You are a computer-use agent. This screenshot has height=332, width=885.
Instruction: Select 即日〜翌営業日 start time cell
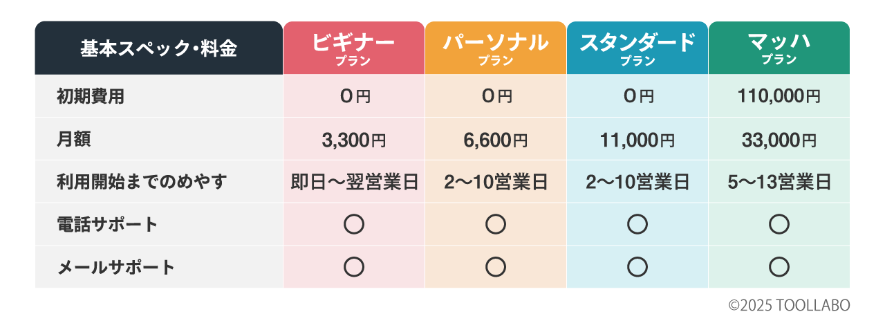(x=354, y=182)
